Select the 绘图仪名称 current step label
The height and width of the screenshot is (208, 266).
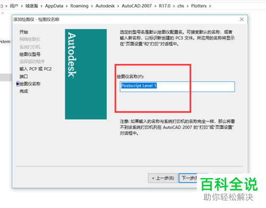coord(30,84)
